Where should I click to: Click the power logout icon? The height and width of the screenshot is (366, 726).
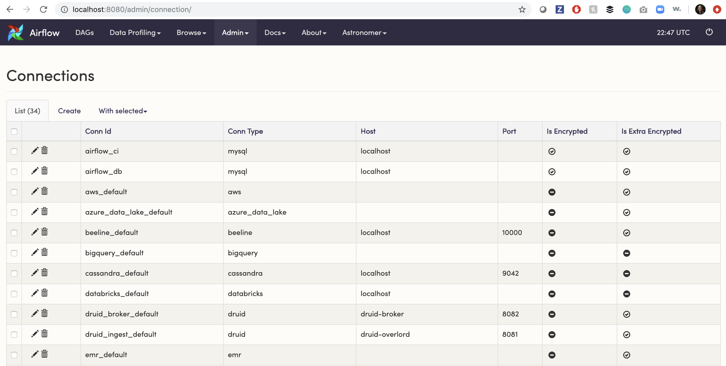(709, 32)
